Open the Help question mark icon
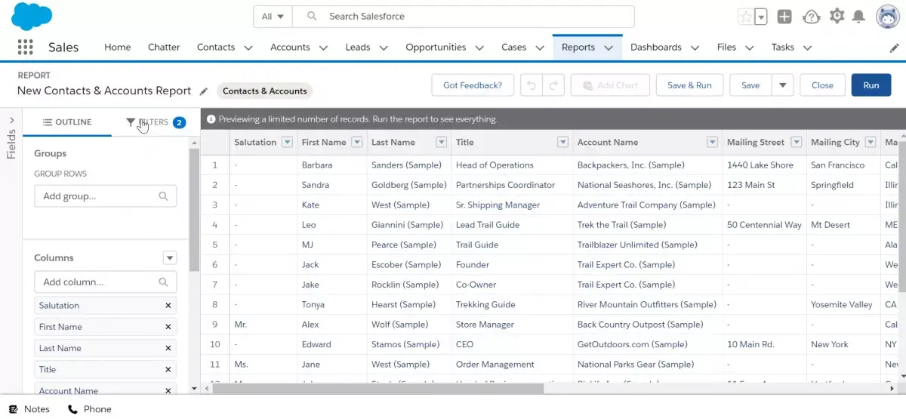This screenshot has width=906, height=419. click(811, 17)
